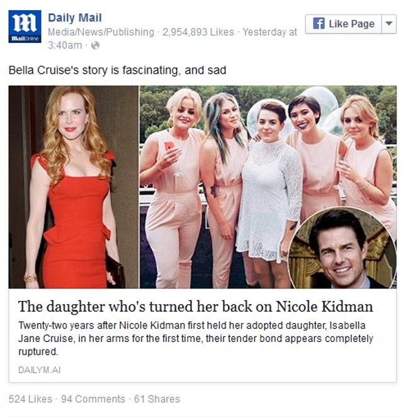Open the Daily Mail page name link
403x417 pixels.
[x=75, y=18]
